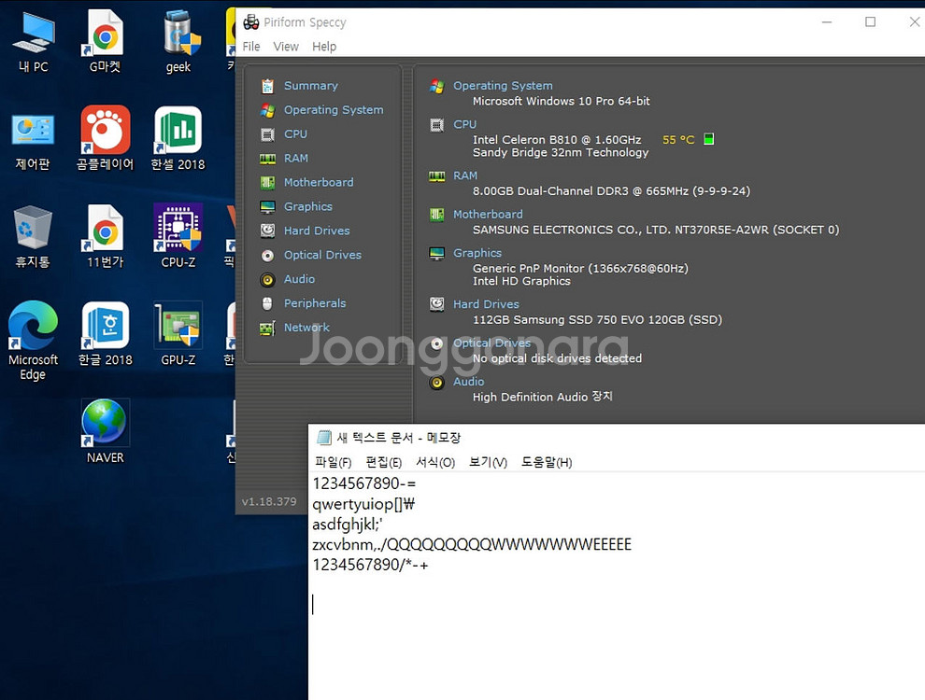Go to Graphics section in sidebar

point(308,206)
